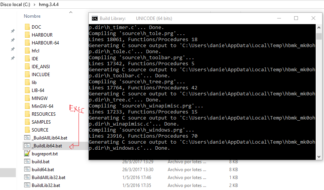Click hmg.3.4.4 in the address bar
The height and width of the screenshot is (190, 324).
pyautogui.click(x=49, y=4)
